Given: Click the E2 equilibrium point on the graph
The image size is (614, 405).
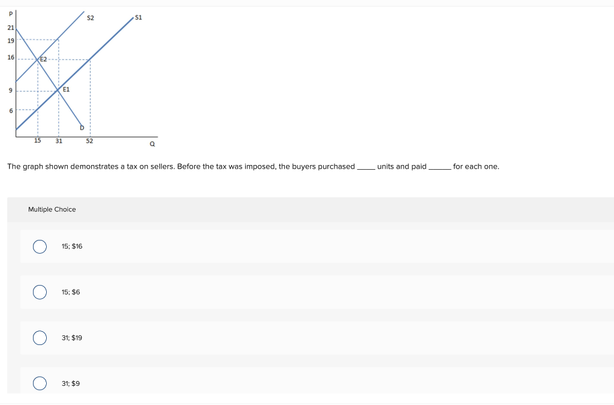Looking at the screenshot, I should pos(43,59).
